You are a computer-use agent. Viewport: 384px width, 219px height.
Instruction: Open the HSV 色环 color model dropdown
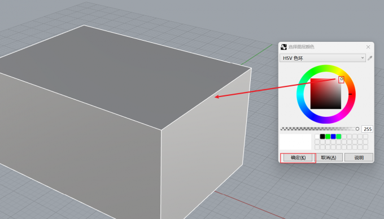tap(322, 58)
